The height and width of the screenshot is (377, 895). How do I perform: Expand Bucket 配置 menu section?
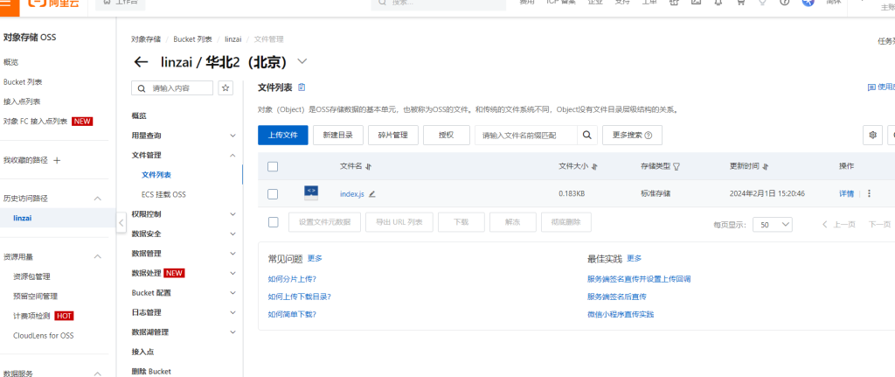[232, 292]
